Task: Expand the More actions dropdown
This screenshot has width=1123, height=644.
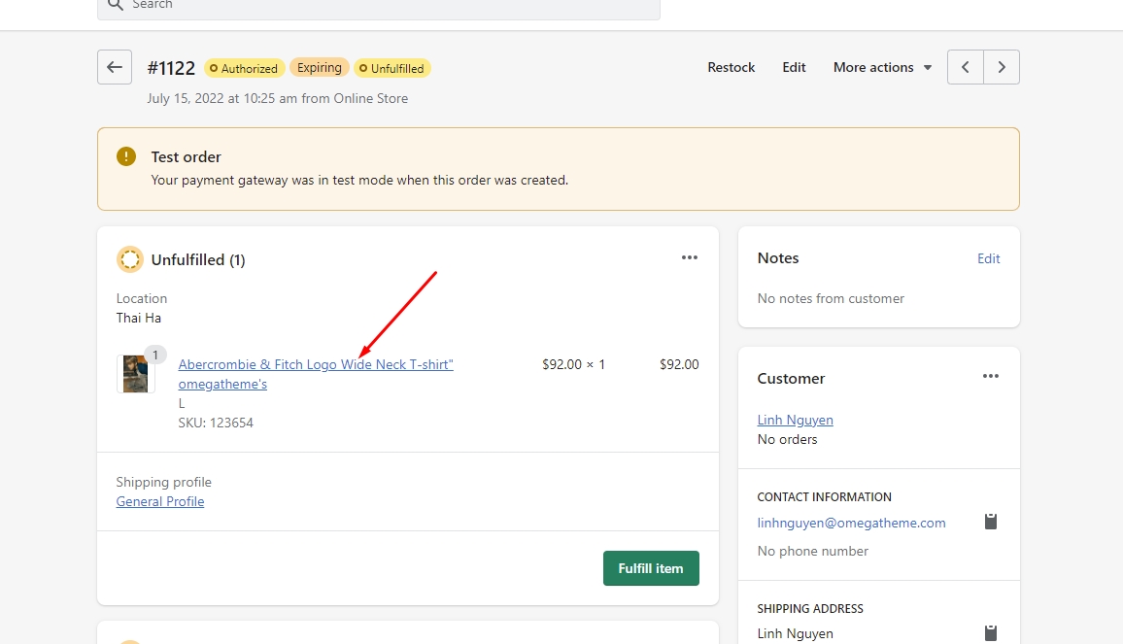Action: [x=882, y=67]
